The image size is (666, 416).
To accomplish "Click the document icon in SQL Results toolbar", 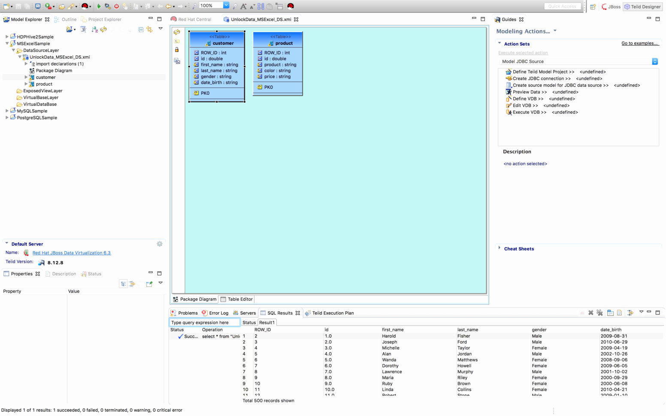I will [619, 313].
